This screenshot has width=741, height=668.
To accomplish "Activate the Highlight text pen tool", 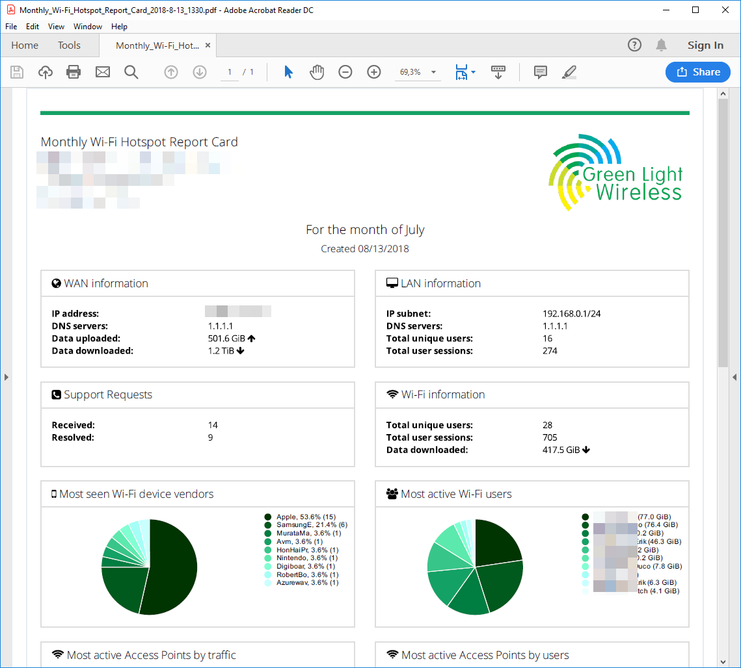I will click(569, 72).
